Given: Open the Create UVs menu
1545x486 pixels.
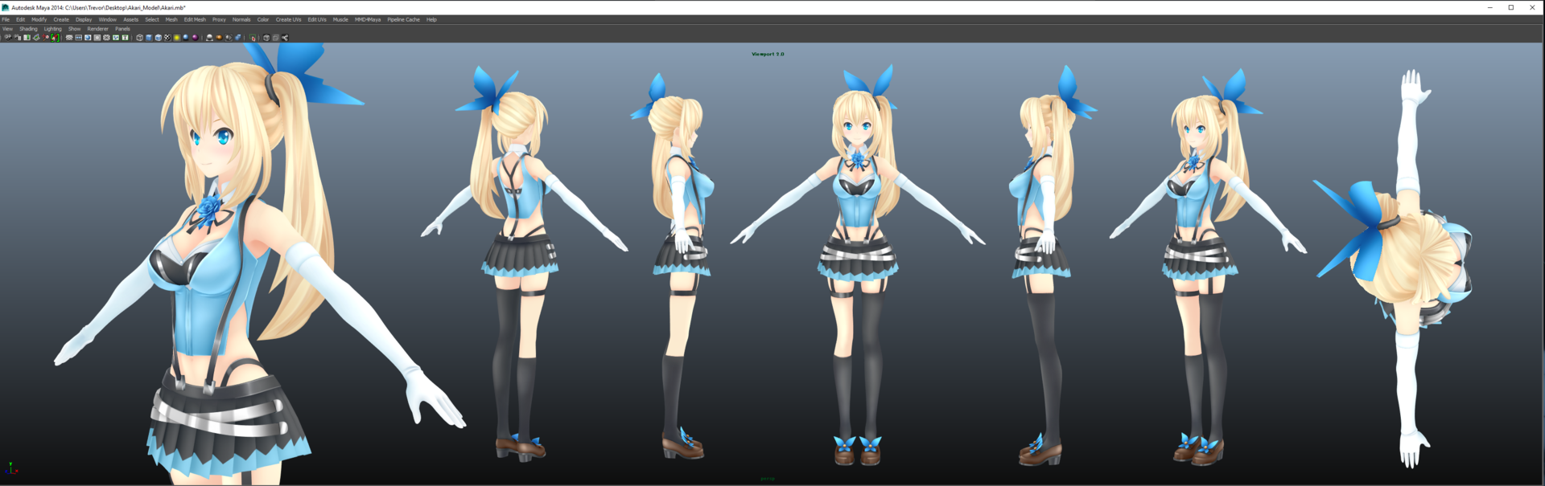Looking at the screenshot, I should click(288, 19).
